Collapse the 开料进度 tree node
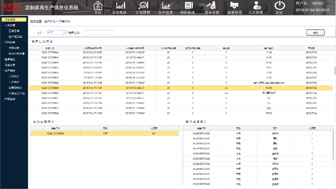 pos(3,42)
